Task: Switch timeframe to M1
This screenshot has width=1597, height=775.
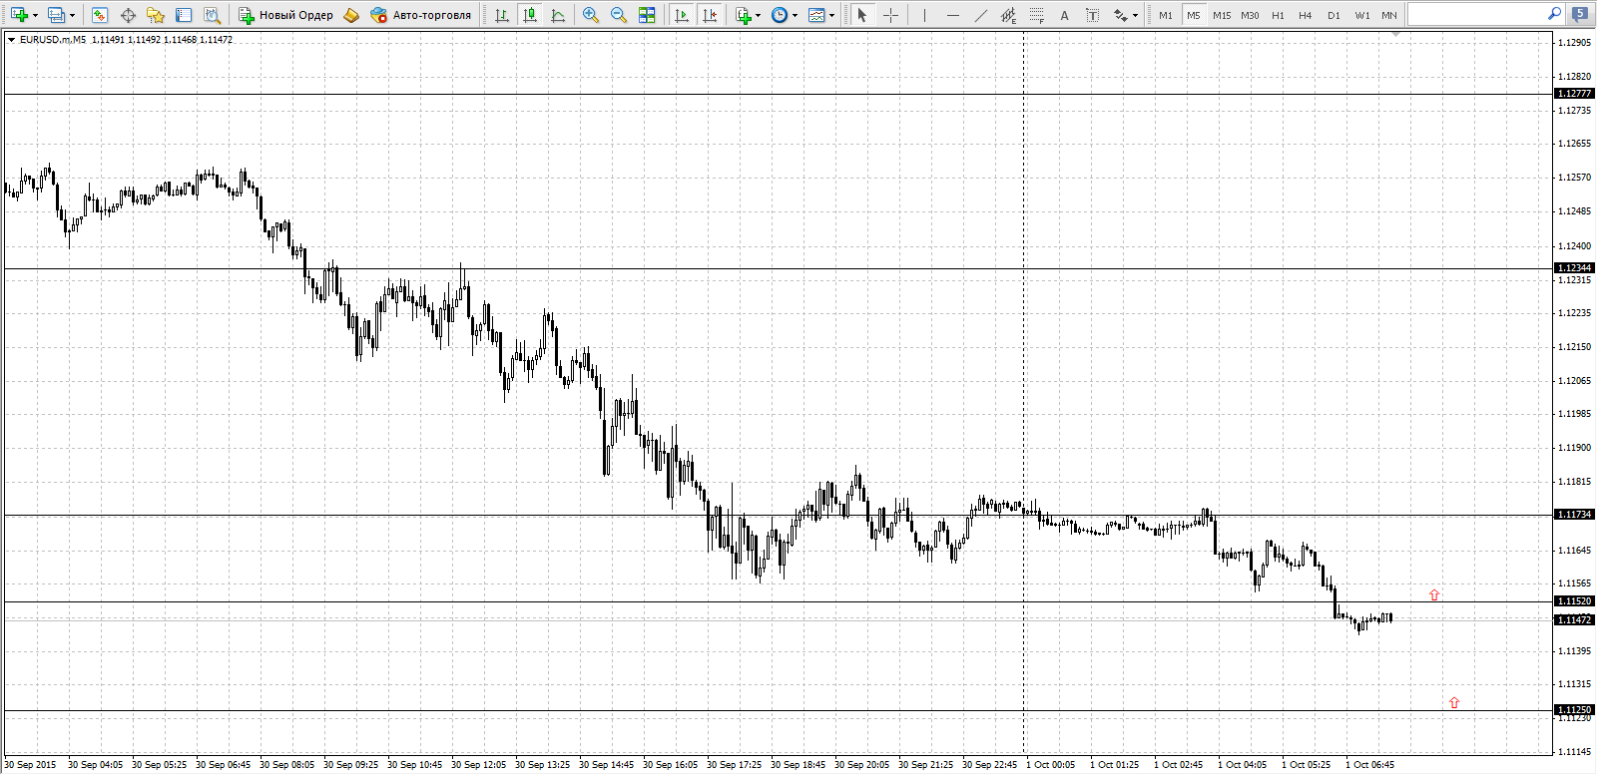Action: coord(1166,15)
